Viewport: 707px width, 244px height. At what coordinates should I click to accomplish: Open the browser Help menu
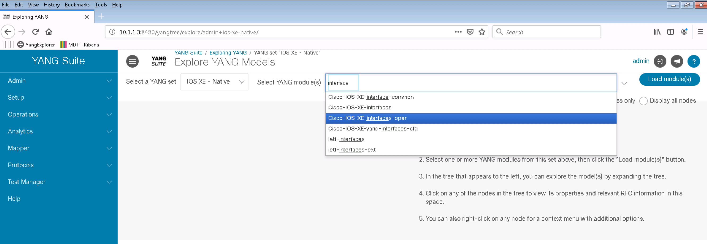tap(117, 5)
